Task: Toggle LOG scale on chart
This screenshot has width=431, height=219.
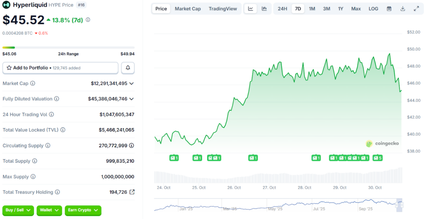Action: click(x=373, y=9)
